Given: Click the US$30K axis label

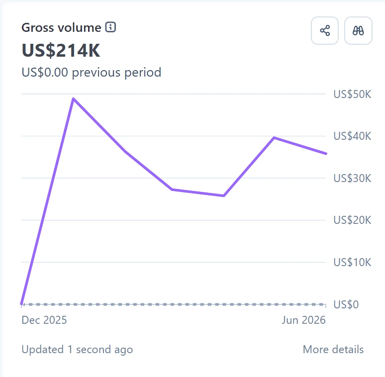Looking at the screenshot, I should [352, 178].
